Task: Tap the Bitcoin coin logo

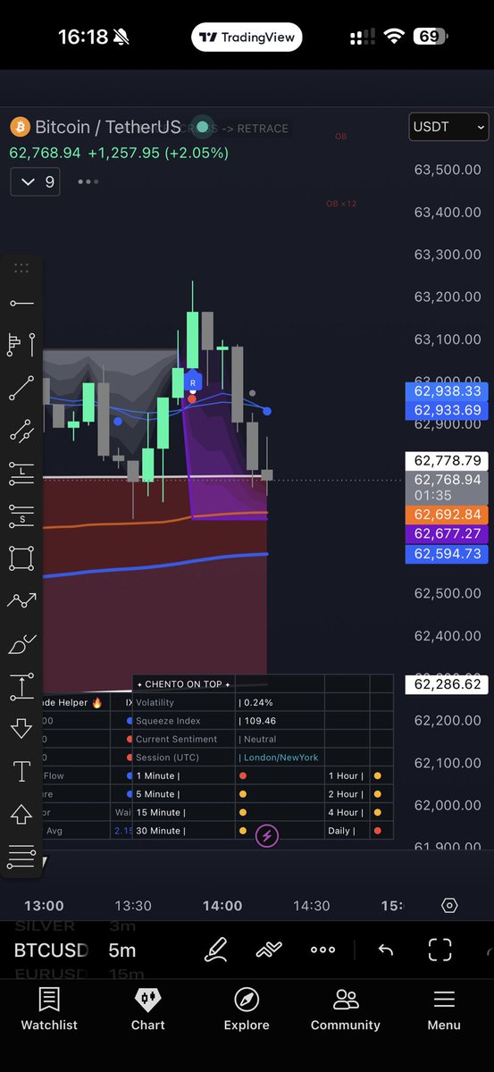Action: pos(20,127)
